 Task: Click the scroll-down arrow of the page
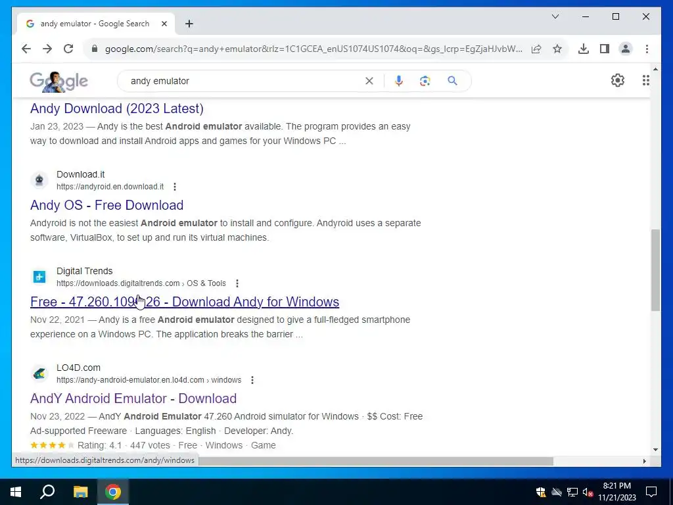pos(655,450)
